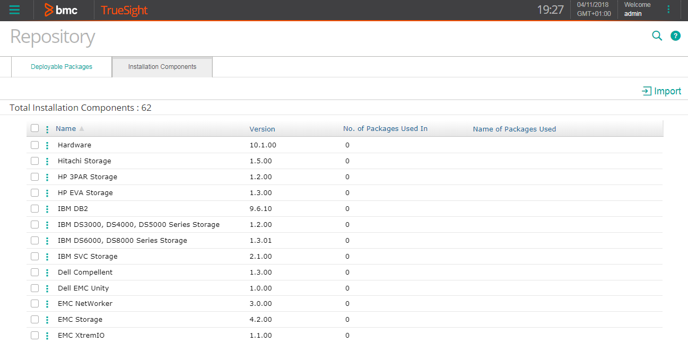Select the Installation Components tab

[162, 67]
